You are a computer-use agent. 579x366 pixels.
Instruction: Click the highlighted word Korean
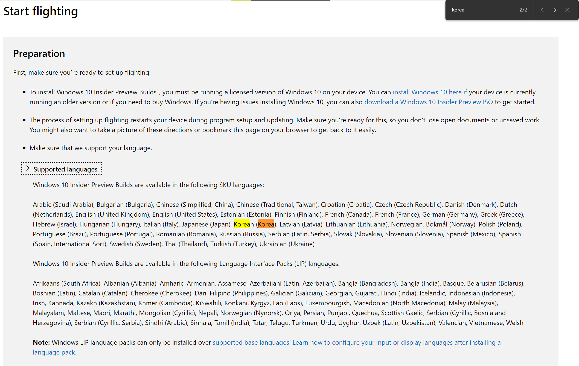tap(244, 224)
